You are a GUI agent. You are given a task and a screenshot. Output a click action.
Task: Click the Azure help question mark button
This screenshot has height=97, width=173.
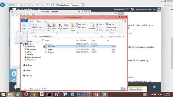pos(154,87)
